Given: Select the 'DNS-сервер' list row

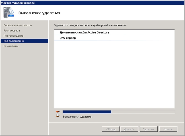Looking at the screenshot, I should (114, 38).
